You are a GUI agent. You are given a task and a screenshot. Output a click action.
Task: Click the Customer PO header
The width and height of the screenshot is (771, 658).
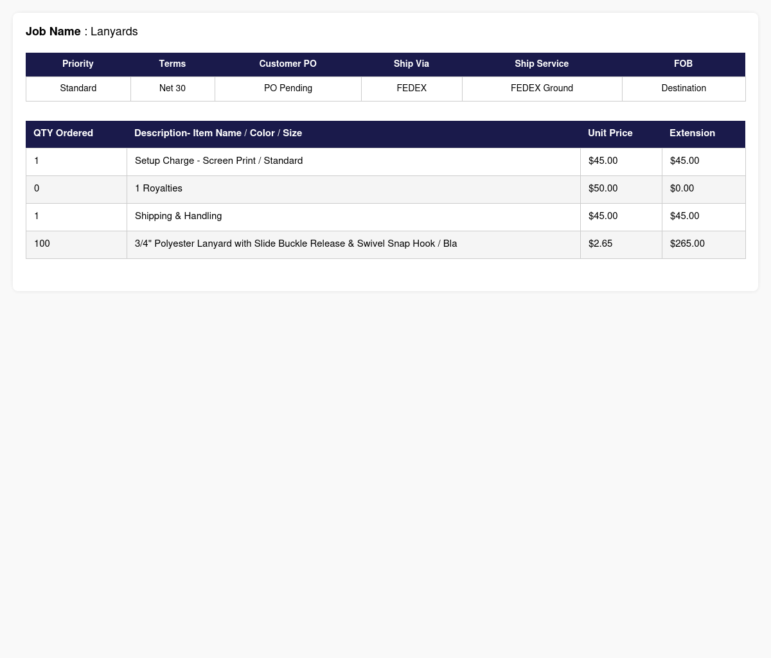tap(288, 64)
